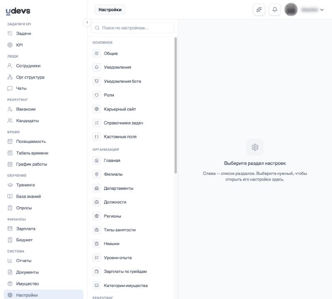
Task: Click the Орг структура hierarchy icon
Action: [x=10, y=77]
